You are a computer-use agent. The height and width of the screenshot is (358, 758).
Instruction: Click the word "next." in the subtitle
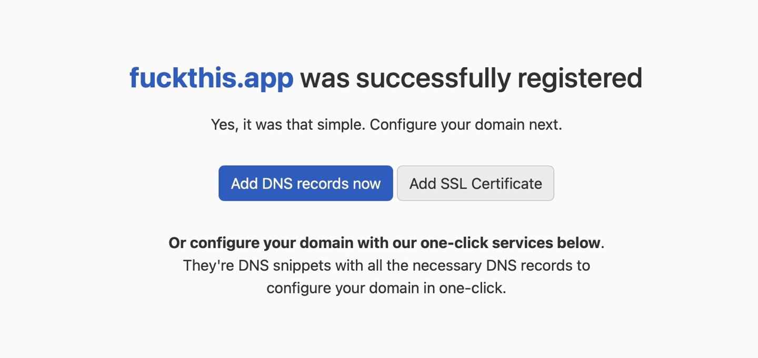[546, 125]
